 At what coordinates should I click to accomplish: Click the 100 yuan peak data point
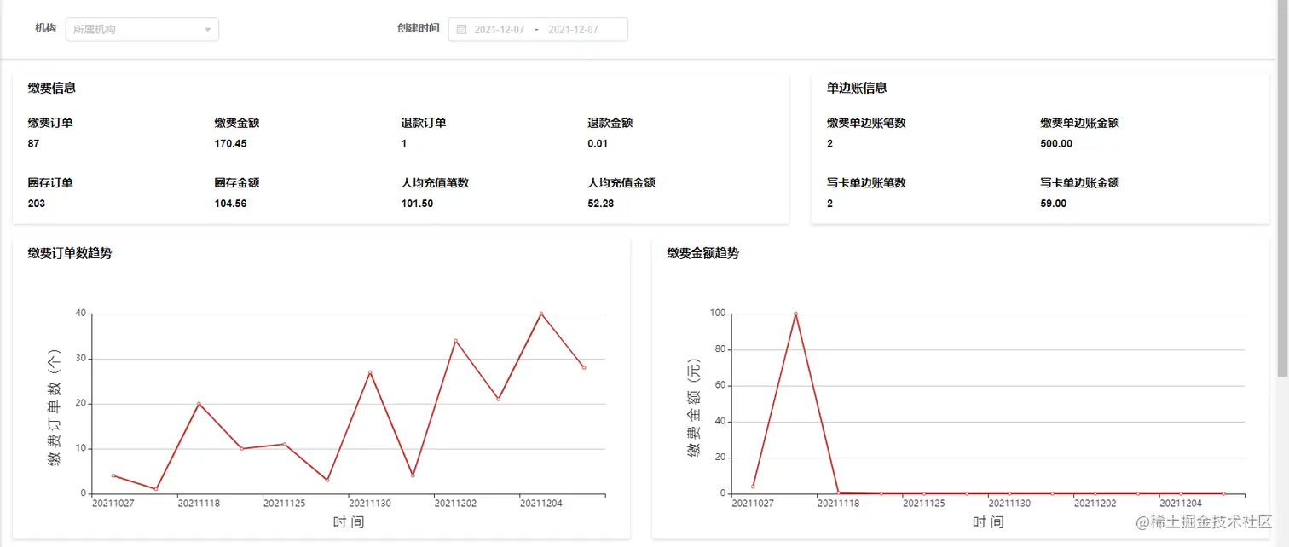coord(795,314)
